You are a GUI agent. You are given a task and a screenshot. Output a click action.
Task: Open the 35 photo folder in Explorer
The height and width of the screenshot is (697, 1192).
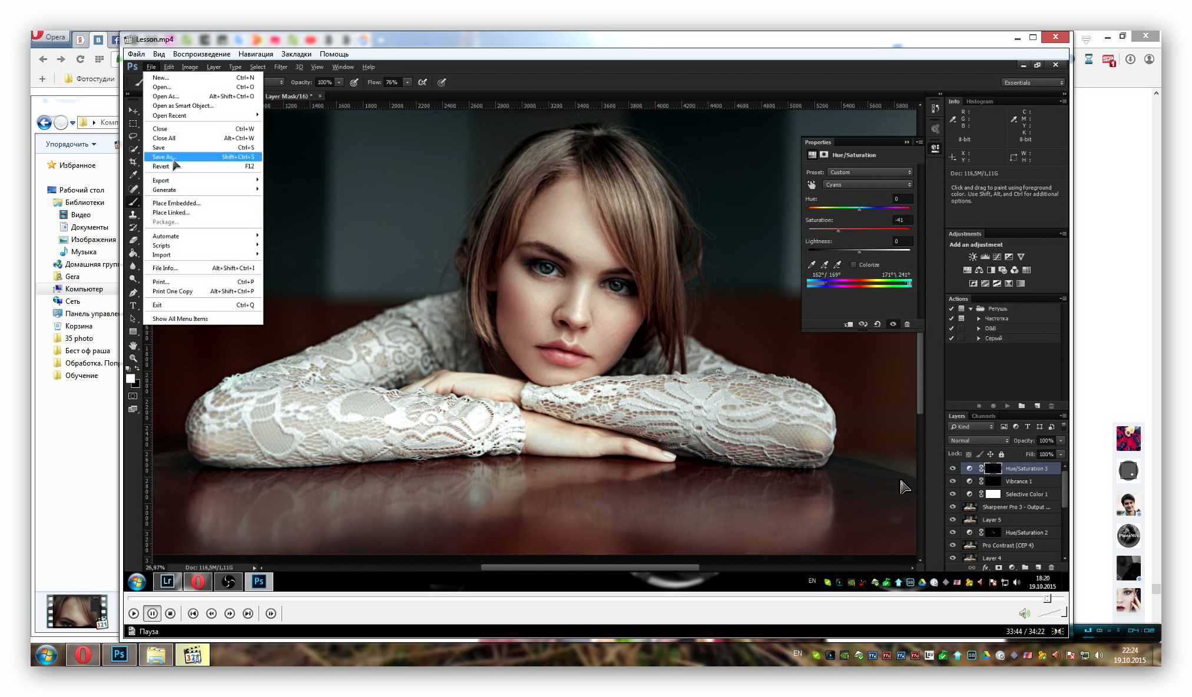pyautogui.click(x=79, y=338)
